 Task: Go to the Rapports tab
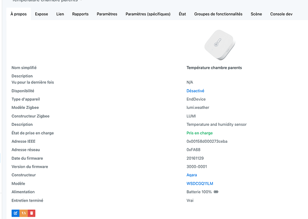coord(80,14)
